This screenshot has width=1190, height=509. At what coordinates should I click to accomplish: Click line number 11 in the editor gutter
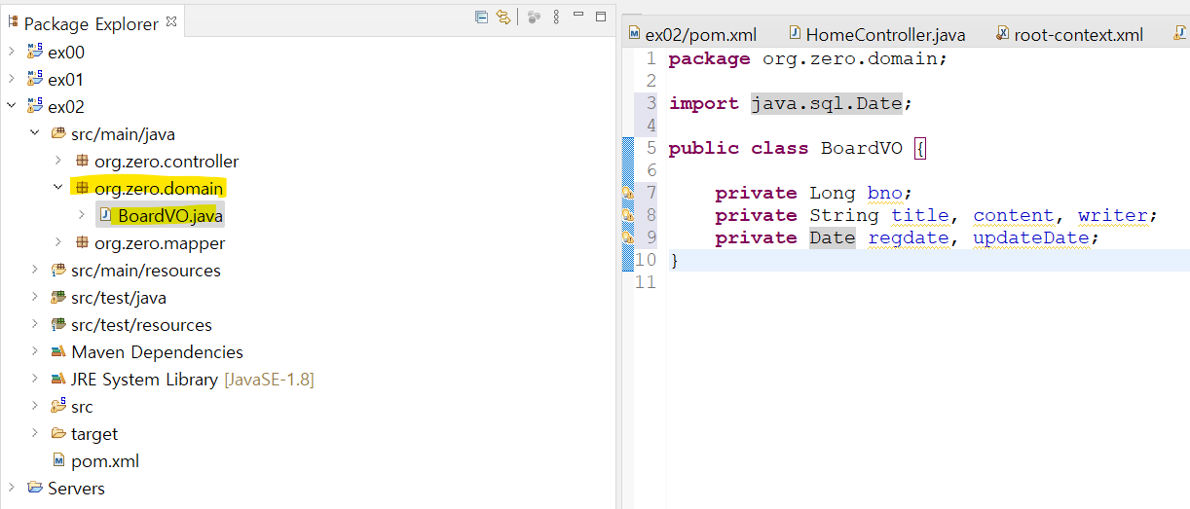(646, 282)
